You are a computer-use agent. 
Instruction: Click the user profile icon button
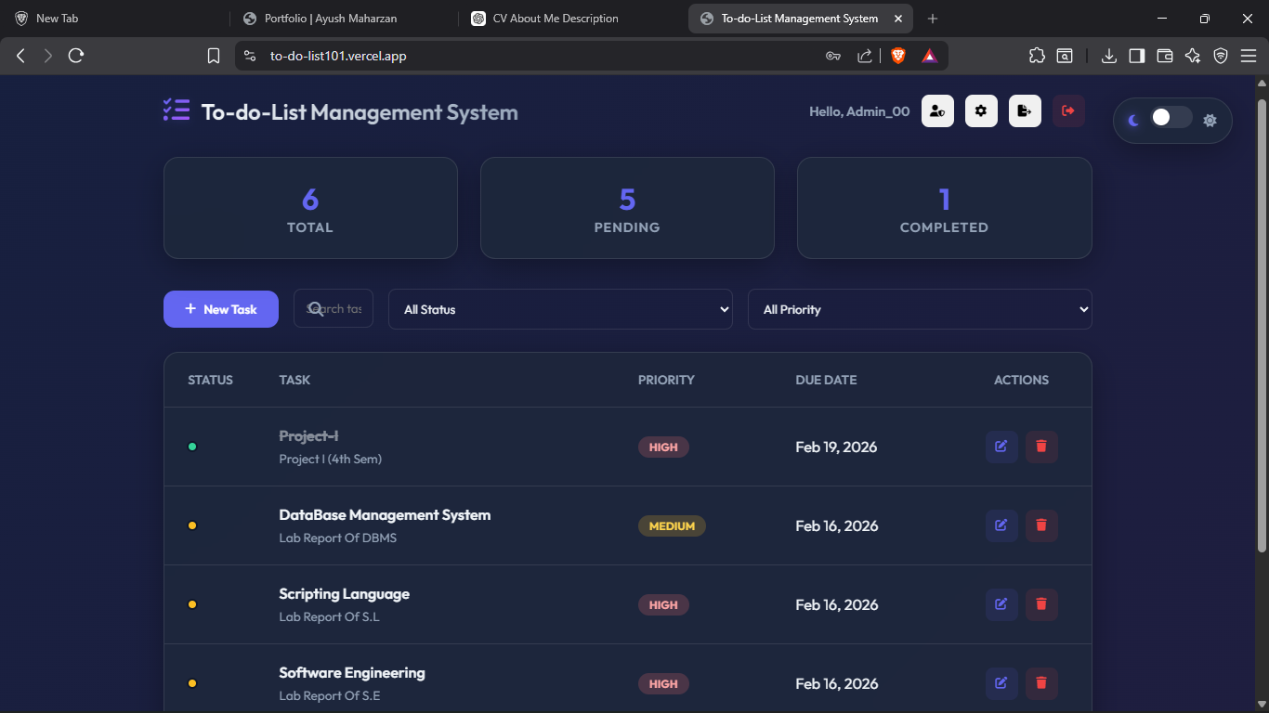937,111
